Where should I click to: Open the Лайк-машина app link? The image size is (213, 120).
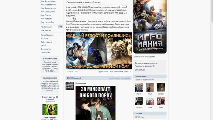click(x=47, y=42)
